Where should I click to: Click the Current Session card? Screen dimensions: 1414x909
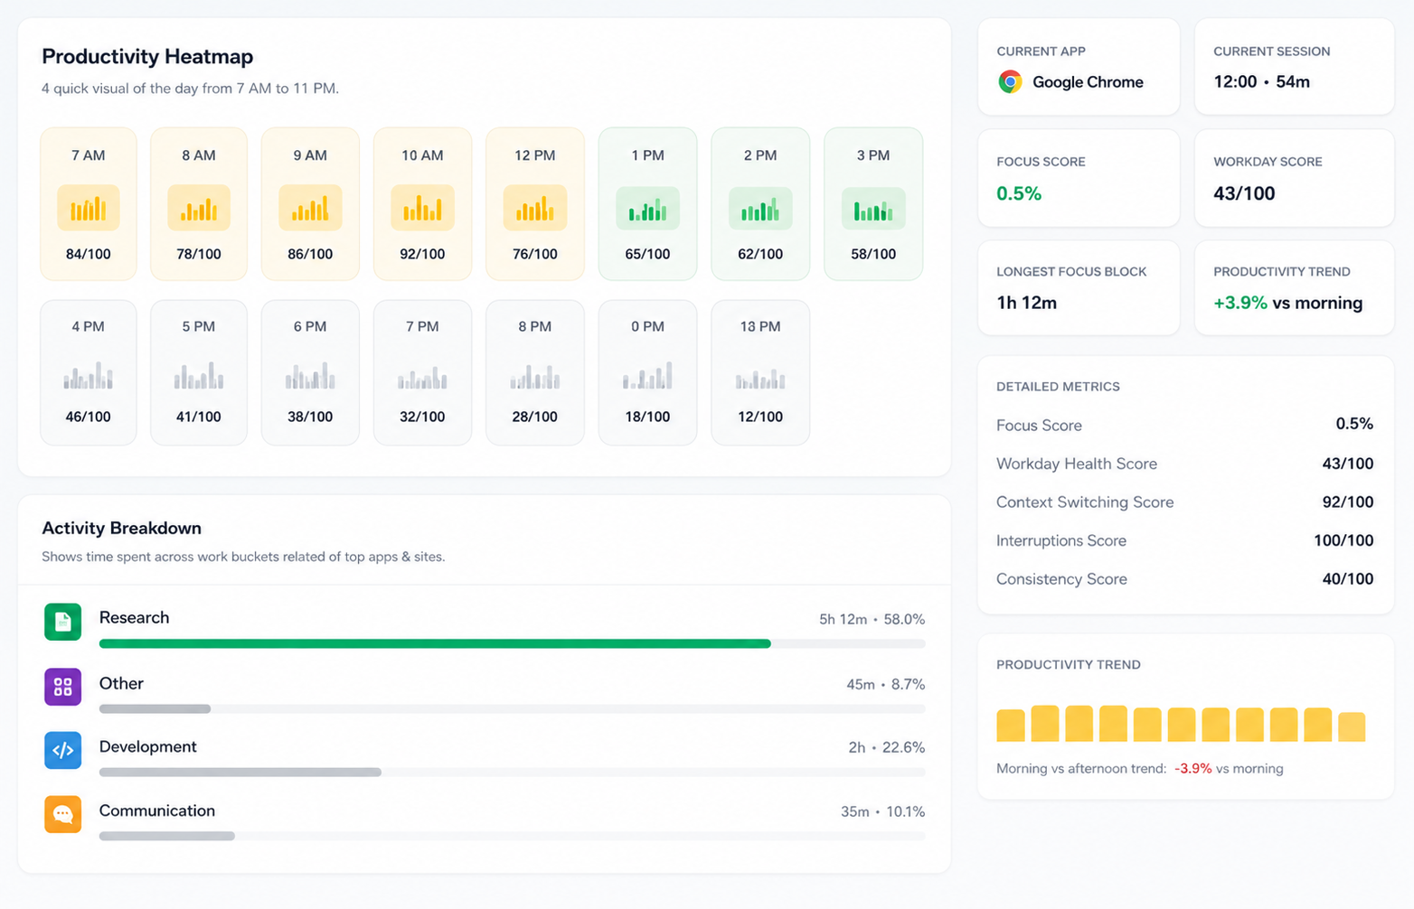click(x=1295, y=67)
